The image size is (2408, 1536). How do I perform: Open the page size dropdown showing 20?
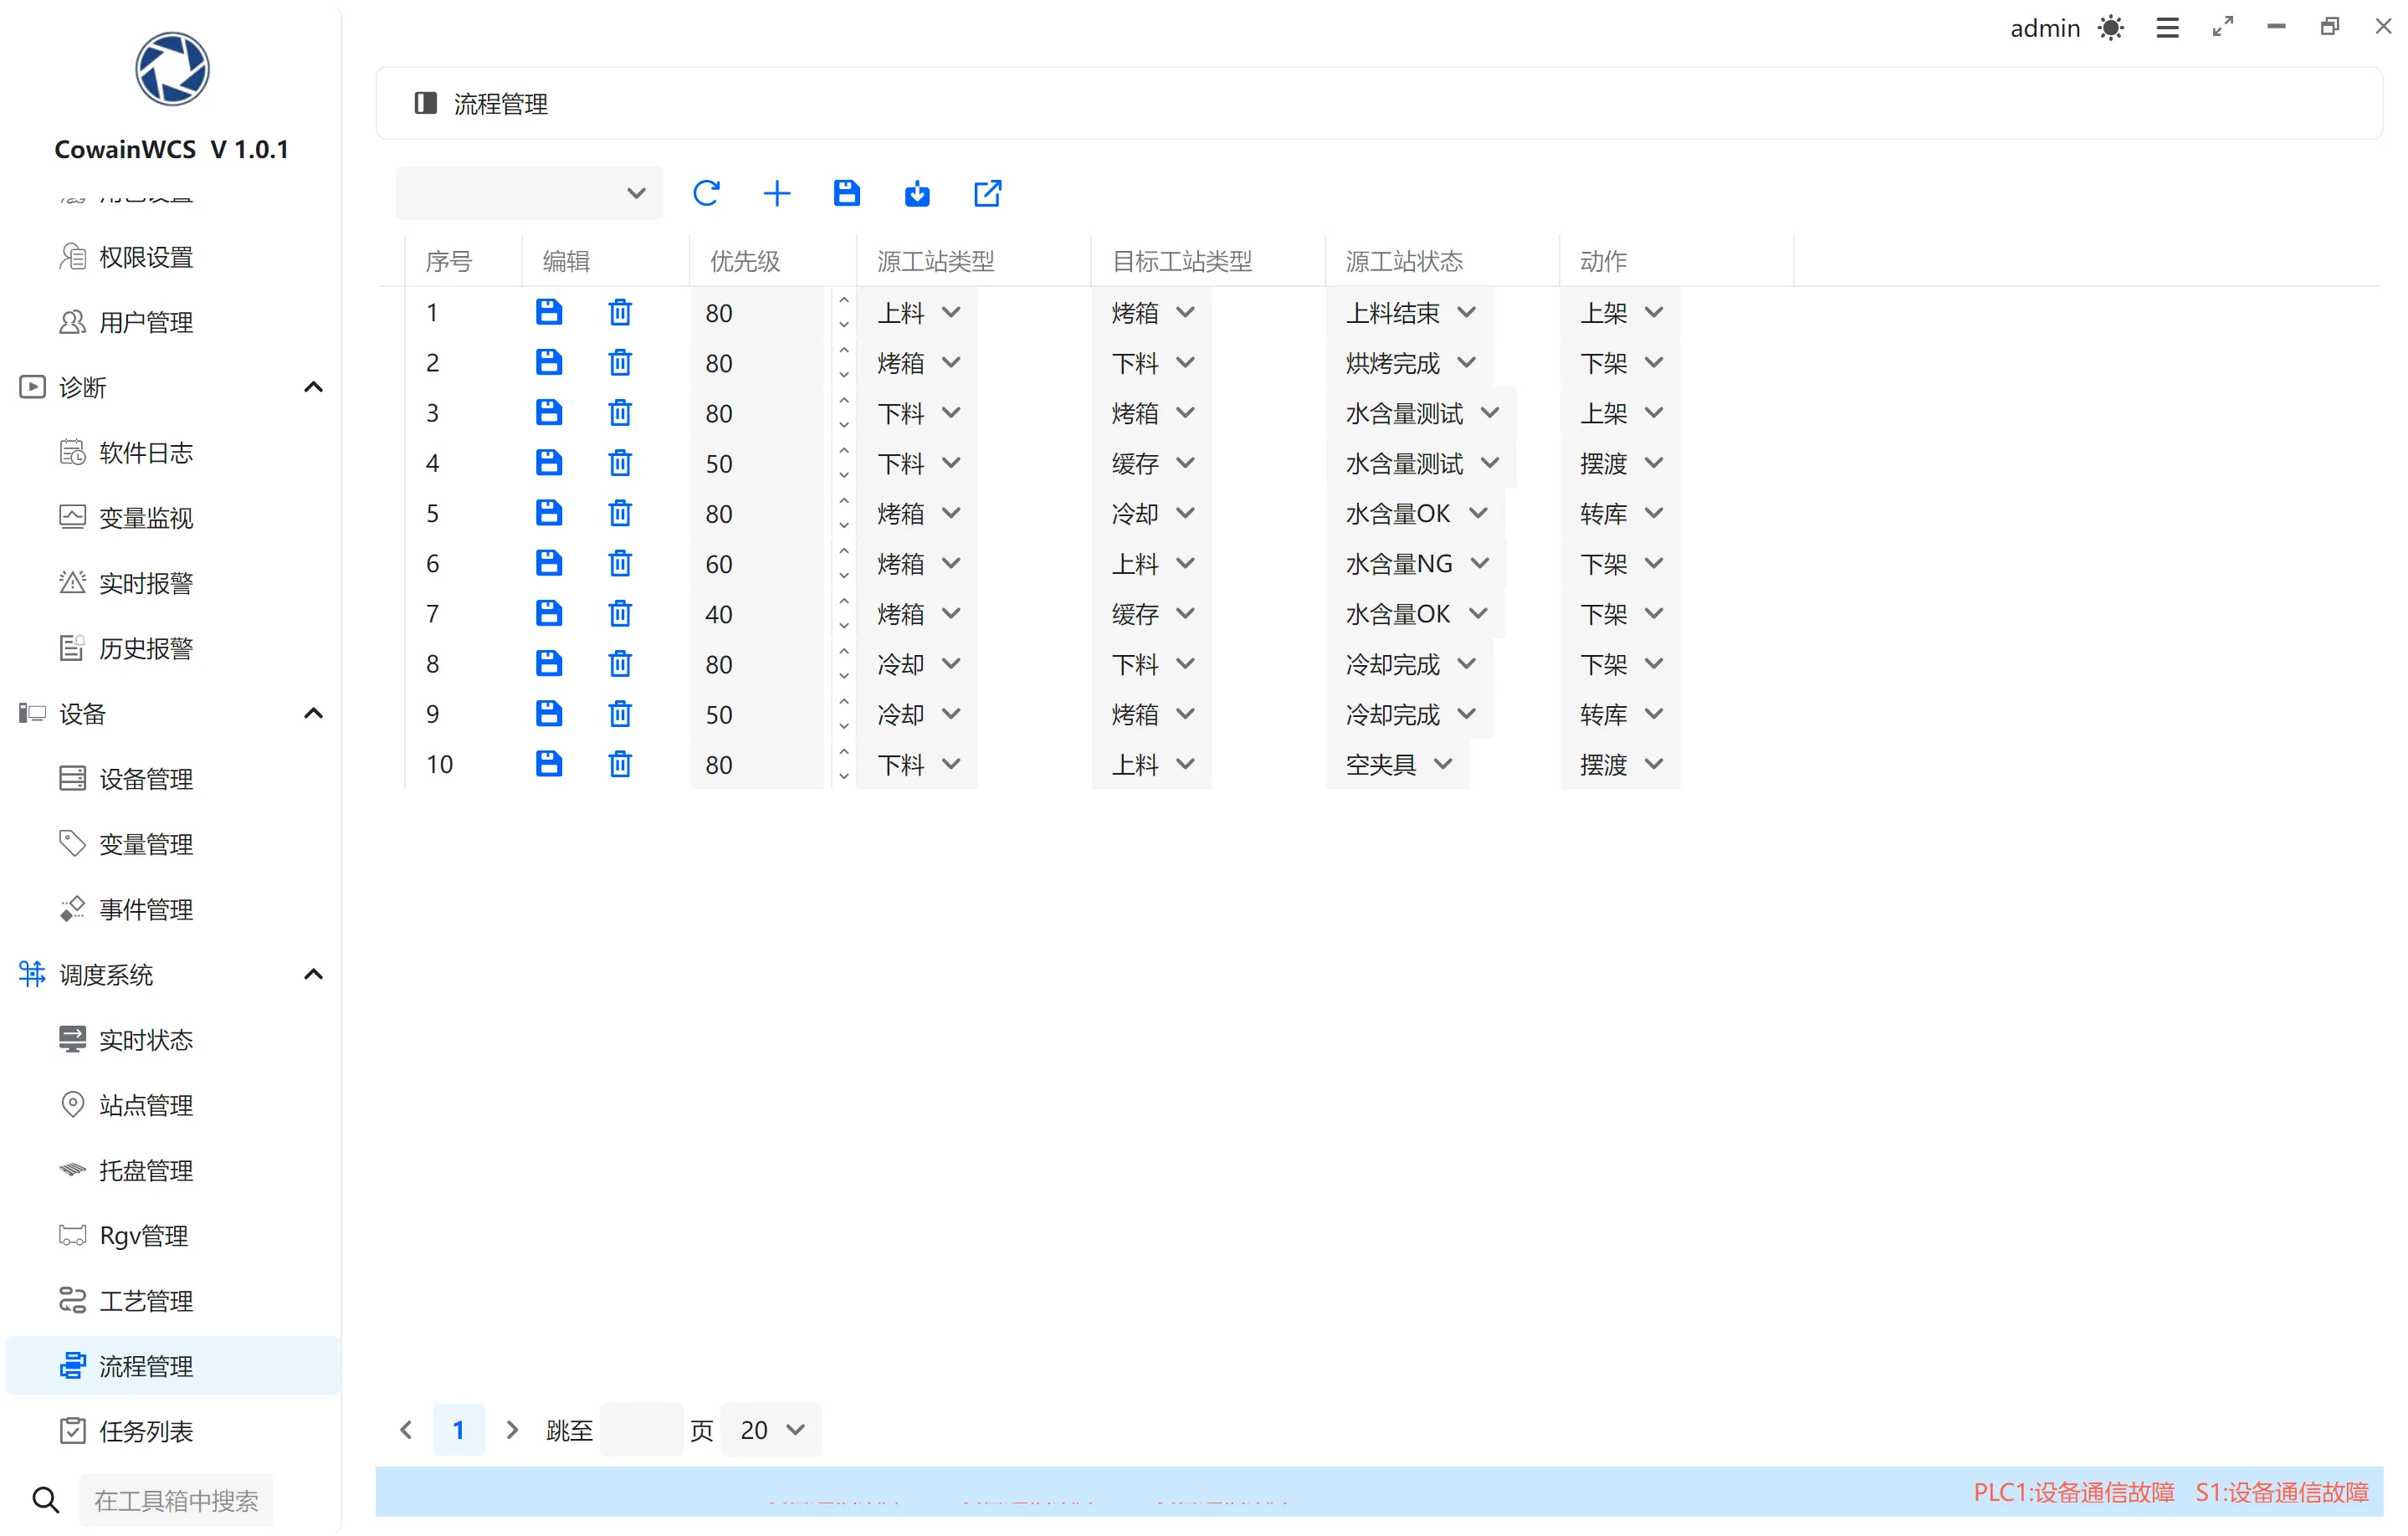(771, 1430)
